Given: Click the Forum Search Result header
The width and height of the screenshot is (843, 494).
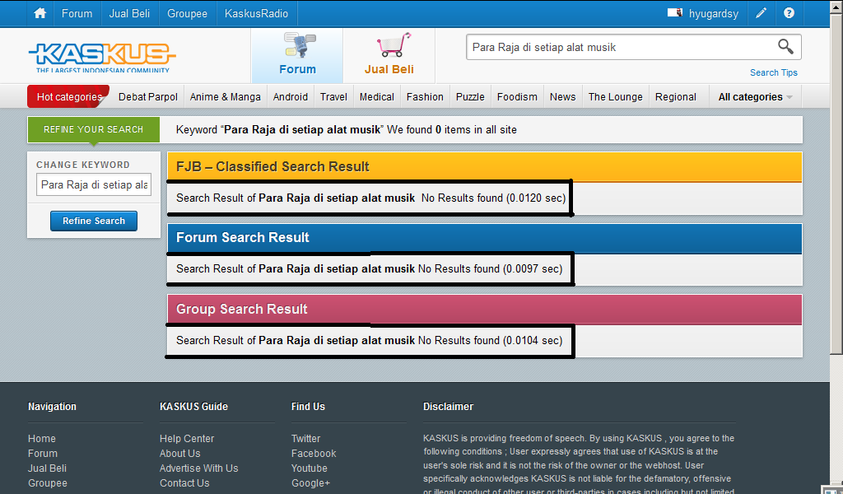Looking at the screenshot, I should coord(484,238).
